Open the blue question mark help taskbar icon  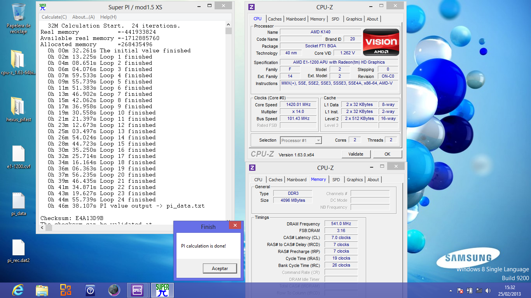point(90,290)
